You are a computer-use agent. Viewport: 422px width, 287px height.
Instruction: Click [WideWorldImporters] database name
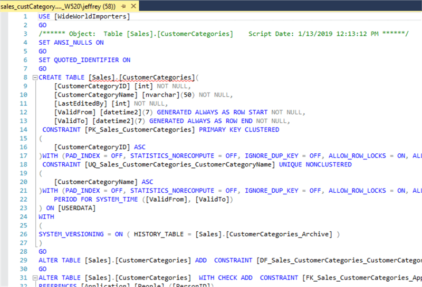point(92,16)
